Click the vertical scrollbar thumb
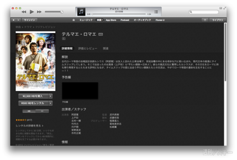This screenshot has height=160, width=237. 226,52
